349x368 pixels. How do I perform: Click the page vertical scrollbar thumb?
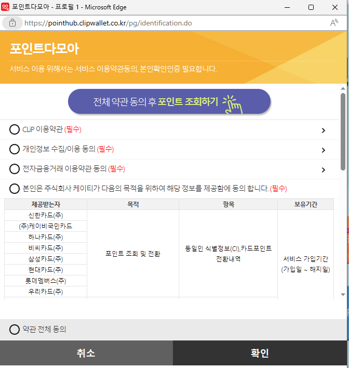click(343, 133)
